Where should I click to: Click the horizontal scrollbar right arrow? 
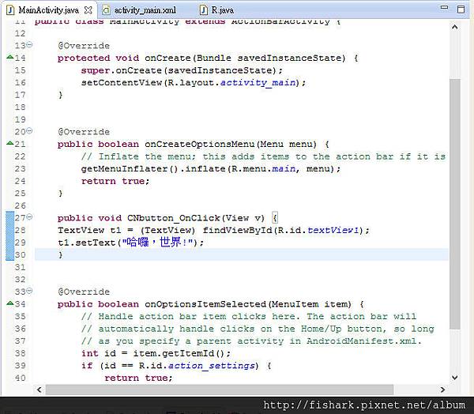pyautogui.click(x=442, y=390)
